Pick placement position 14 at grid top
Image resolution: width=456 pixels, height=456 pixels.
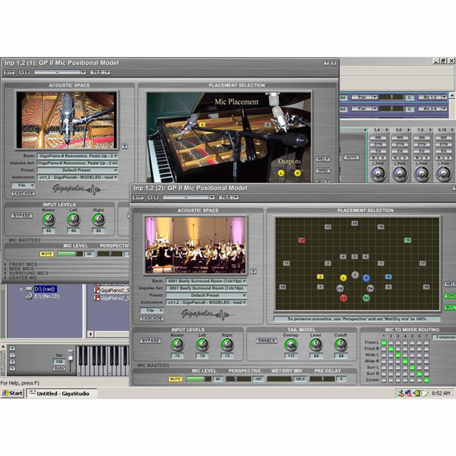[354, 223]
